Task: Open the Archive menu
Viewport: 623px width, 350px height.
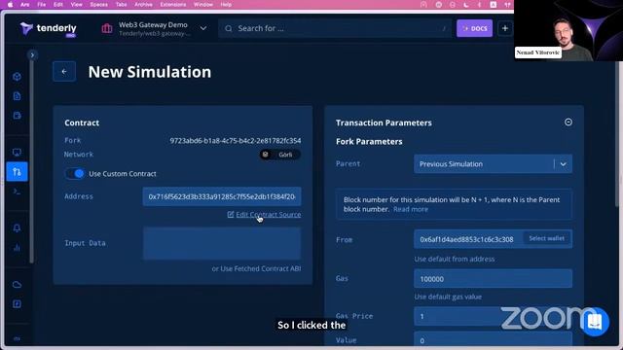Action: click(143, 4)
